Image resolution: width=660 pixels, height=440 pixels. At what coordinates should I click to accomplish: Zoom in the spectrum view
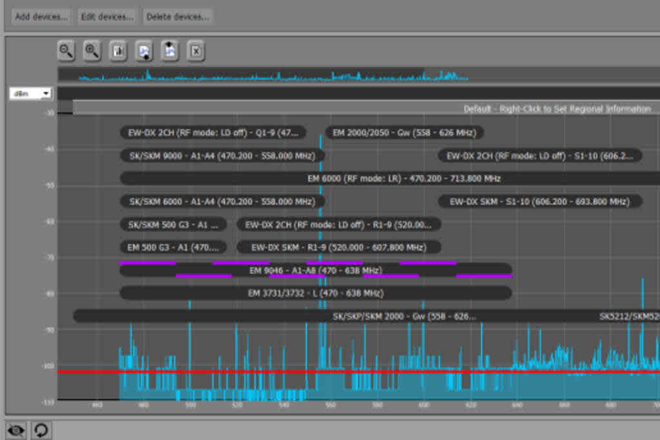point(92,52)
